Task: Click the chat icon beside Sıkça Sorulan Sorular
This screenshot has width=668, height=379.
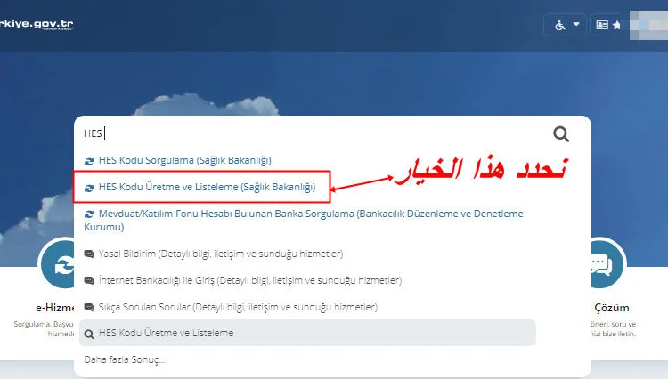Action: point(89,308)
